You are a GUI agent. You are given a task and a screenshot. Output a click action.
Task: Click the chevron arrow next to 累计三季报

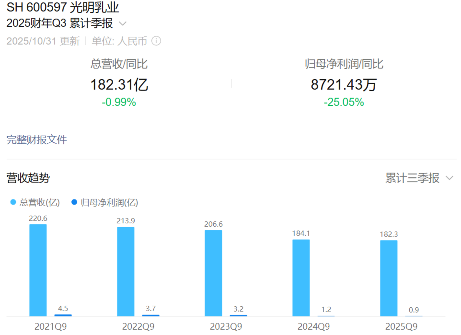click(x=449, y=178)
